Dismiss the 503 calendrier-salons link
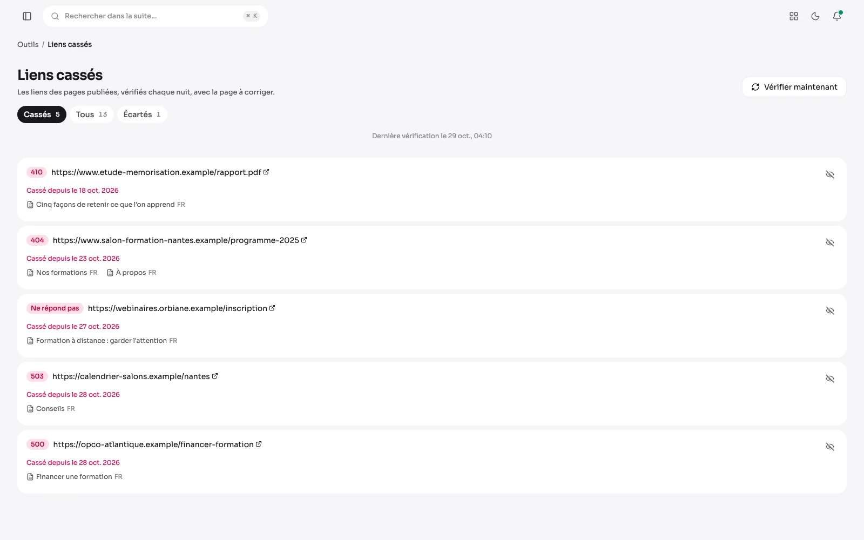Image resolution: width=864 pixels, height=540 pixels. pyautogui.click(x=830, y=379)
